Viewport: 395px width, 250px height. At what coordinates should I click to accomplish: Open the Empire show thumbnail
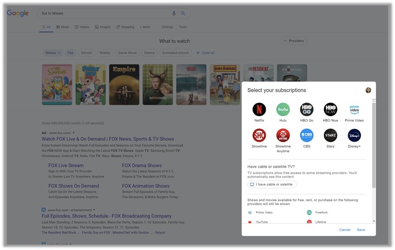click(124, 84)
